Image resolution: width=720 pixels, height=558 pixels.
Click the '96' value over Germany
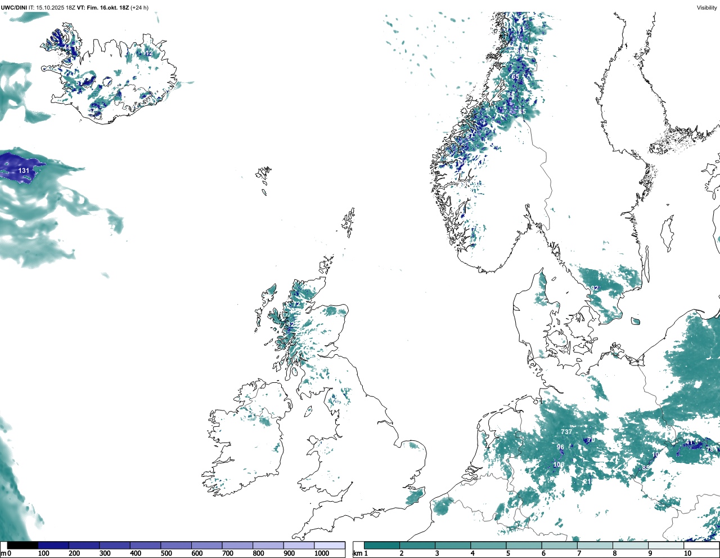point(560,447)
